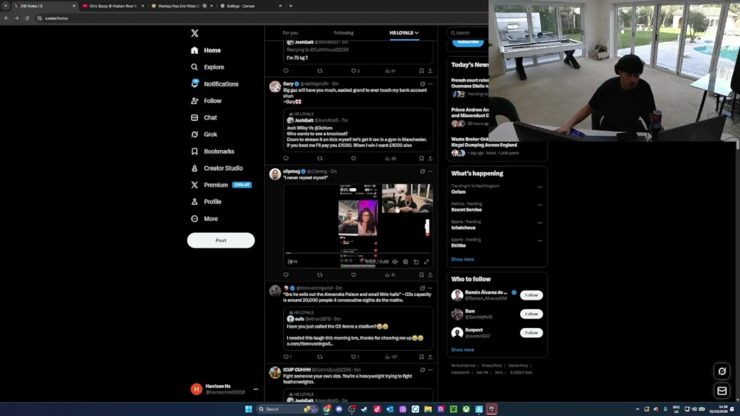Seek on the clipmog video progress bar
The height and width of the screenshot is (416, 740).
[358, 254]
